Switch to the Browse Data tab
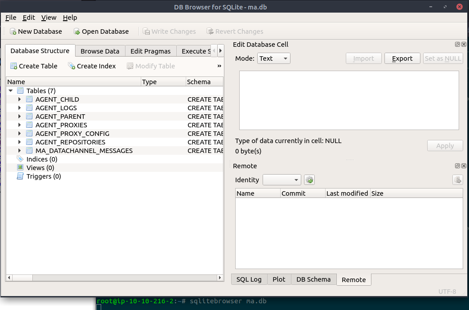469x310 pixels. (x=100, y=51)
